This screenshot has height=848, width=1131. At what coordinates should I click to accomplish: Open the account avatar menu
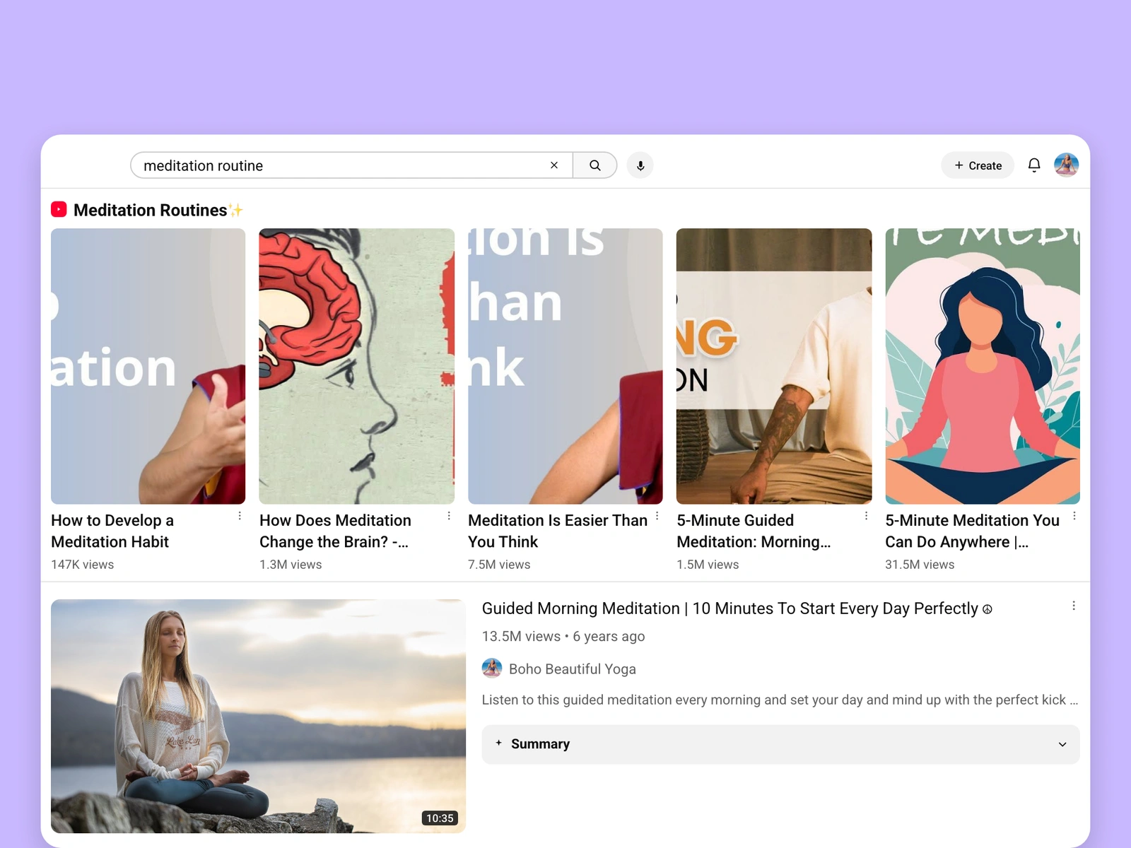coord(1066,165)
